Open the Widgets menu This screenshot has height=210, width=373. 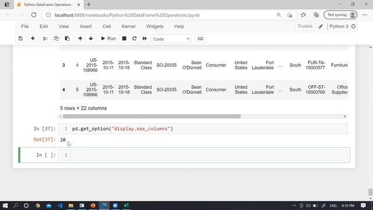[154, 26]
